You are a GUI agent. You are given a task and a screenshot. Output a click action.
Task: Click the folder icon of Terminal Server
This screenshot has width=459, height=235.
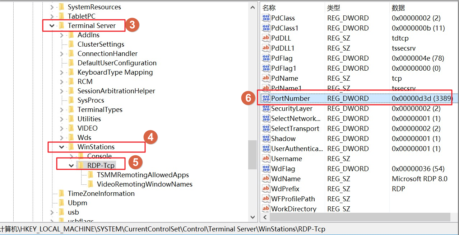coord(61,25)
